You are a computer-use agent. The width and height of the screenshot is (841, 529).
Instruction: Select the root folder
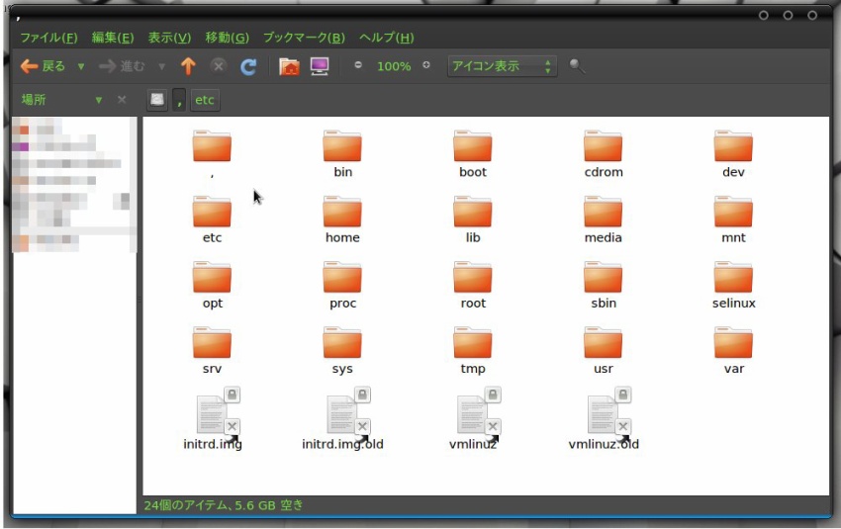[x=473, y=278]
